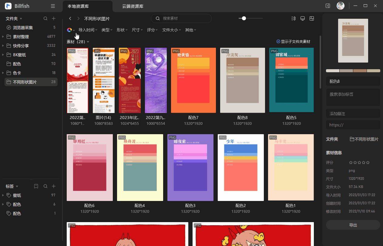Screen dimensions: 383x246
Task: Set rating with the first star
Action: (x=351, y=163)
